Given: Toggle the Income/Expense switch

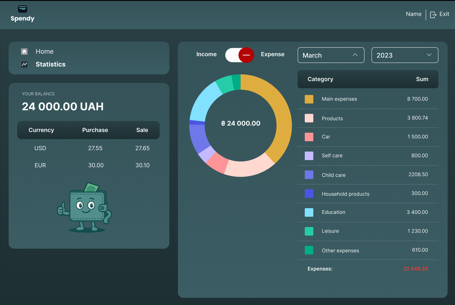Looking at the screenshot, I should point(239,55).
